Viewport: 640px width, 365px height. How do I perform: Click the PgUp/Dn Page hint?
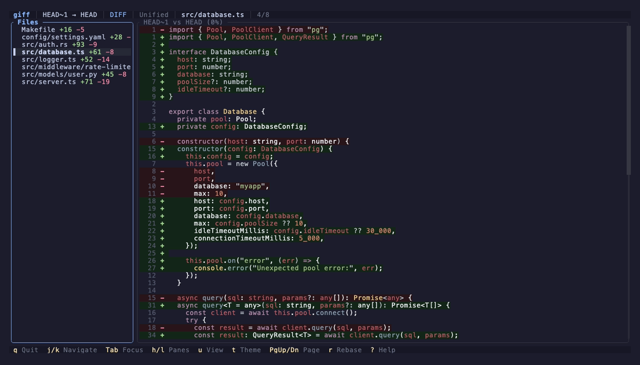[294, 350]
